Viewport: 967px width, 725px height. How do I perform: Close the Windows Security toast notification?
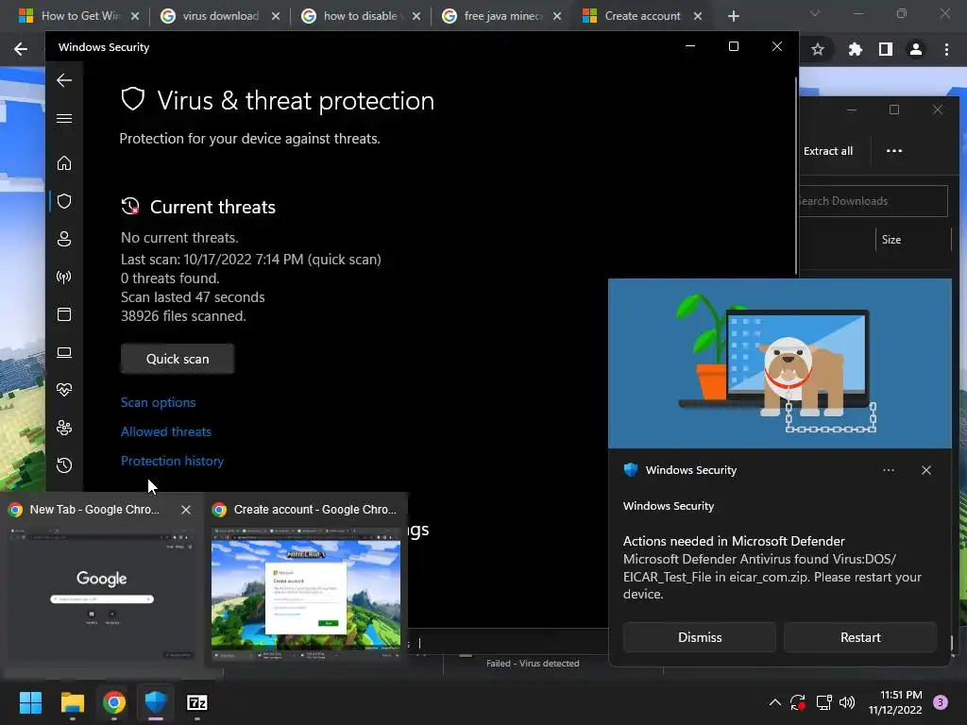926,470
